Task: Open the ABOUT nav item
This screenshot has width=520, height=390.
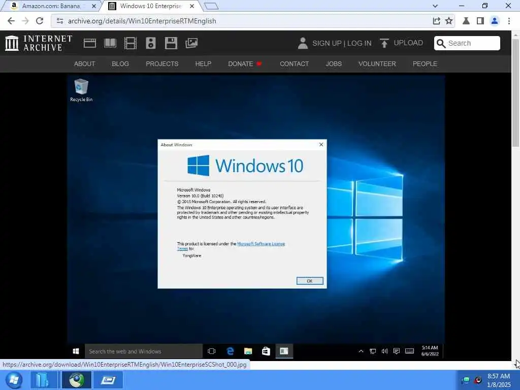Action: [85, 63]
